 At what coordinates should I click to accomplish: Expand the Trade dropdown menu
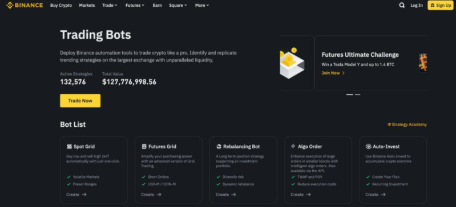coord(110,5)
